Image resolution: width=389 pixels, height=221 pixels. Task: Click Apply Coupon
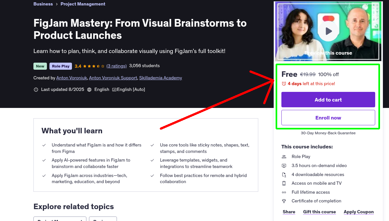click(358, 212)
